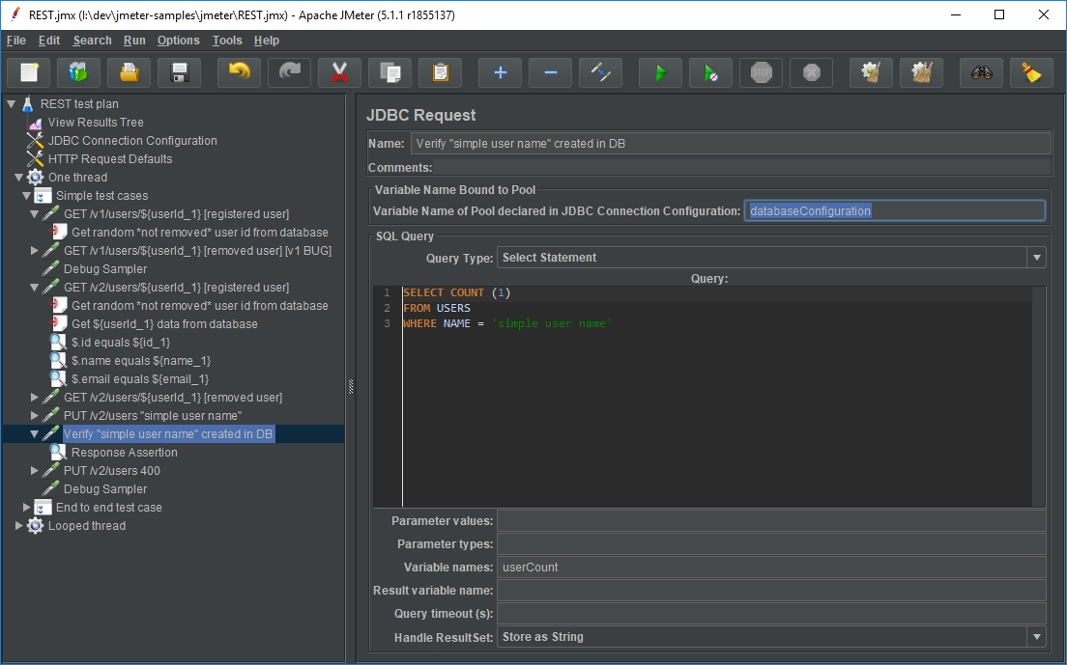Click the Parameter values field
This screenshot has width=1067, height=665.
[x=771, y=521]
